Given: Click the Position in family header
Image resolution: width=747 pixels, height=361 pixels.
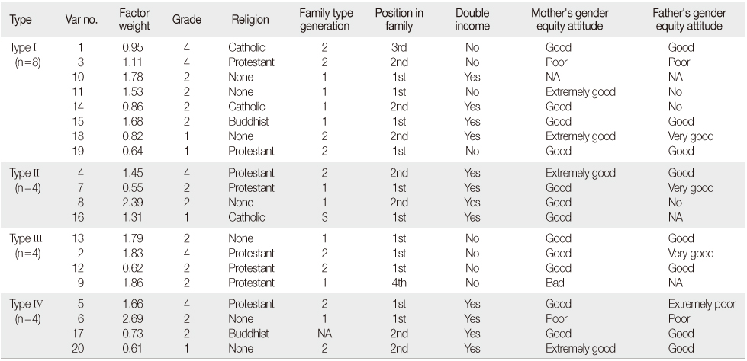Looking at the screenshot, I should pyautogui.click(x=399, y=20).
